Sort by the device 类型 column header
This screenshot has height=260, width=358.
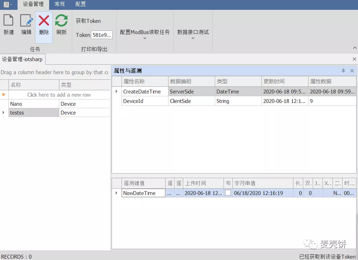(85, 85)
